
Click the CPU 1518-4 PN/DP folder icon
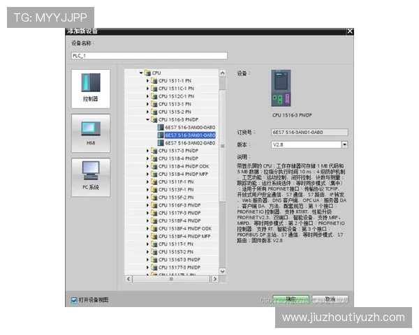(154, 158)
